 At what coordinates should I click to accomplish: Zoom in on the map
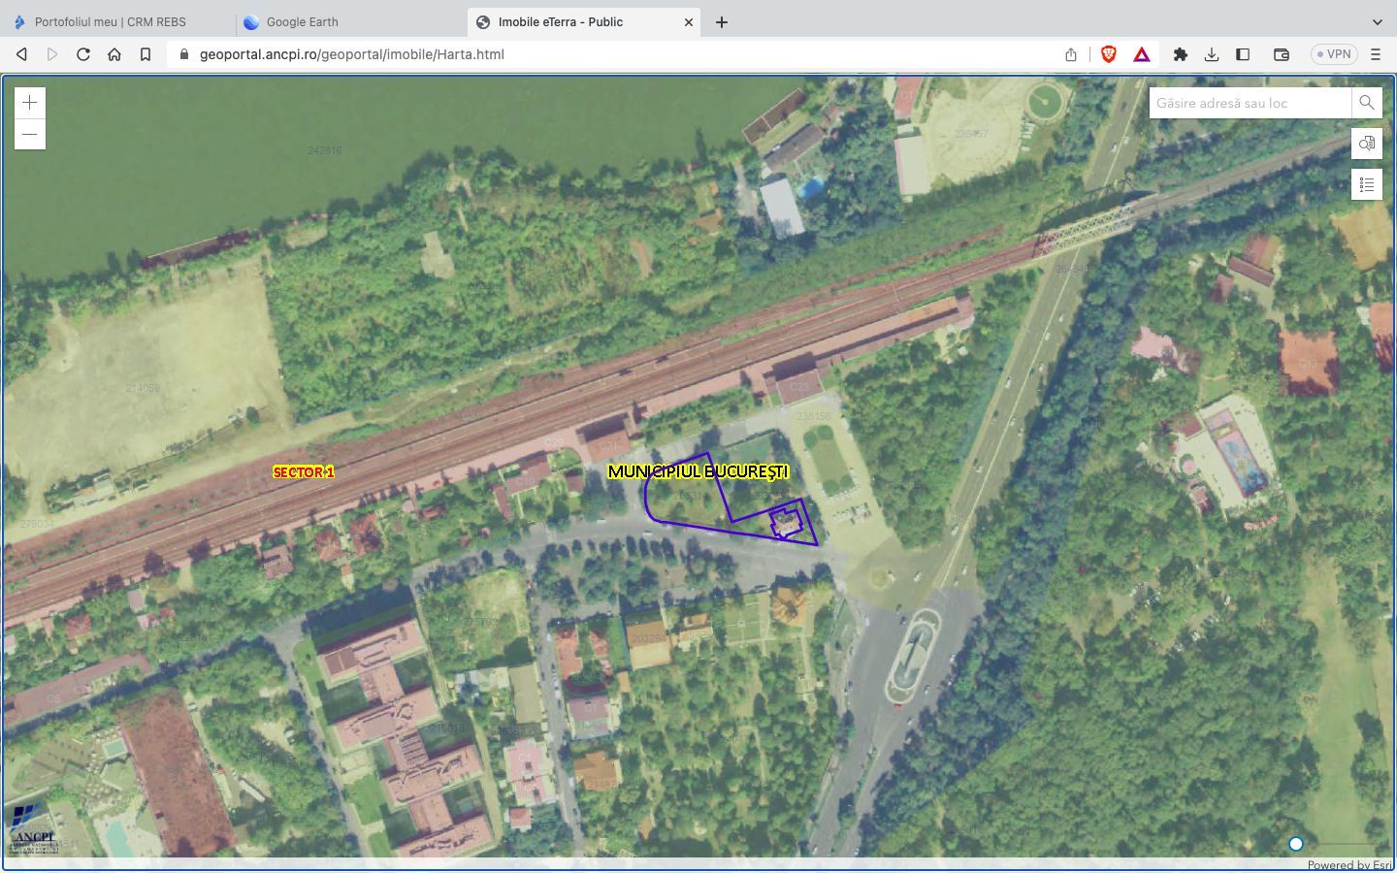coord(30,103)
